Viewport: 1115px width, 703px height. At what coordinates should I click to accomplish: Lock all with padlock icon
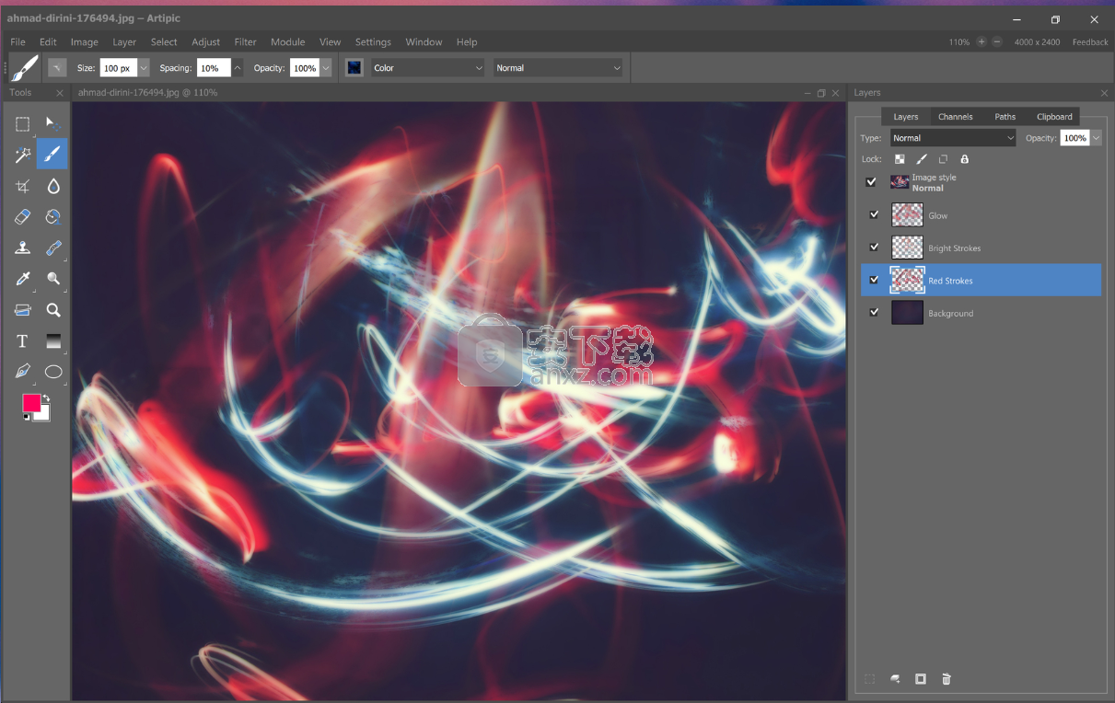[964, 159]
